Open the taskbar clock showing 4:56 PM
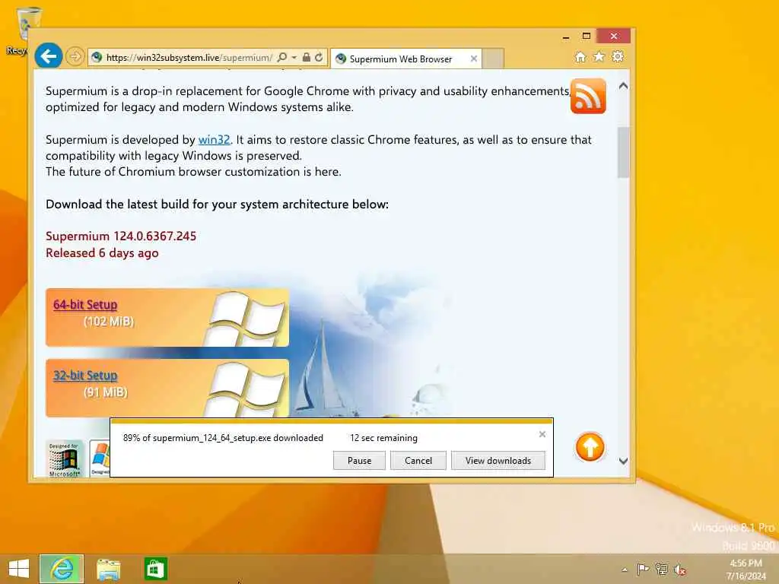The image size is (779, 584). click(x=746, y=570)
